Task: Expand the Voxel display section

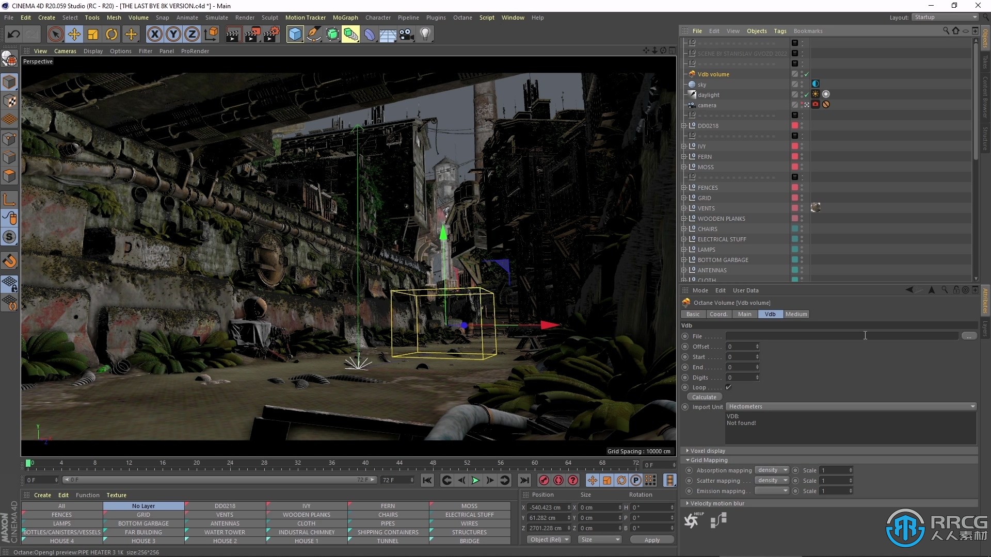Action: point(708,451)
